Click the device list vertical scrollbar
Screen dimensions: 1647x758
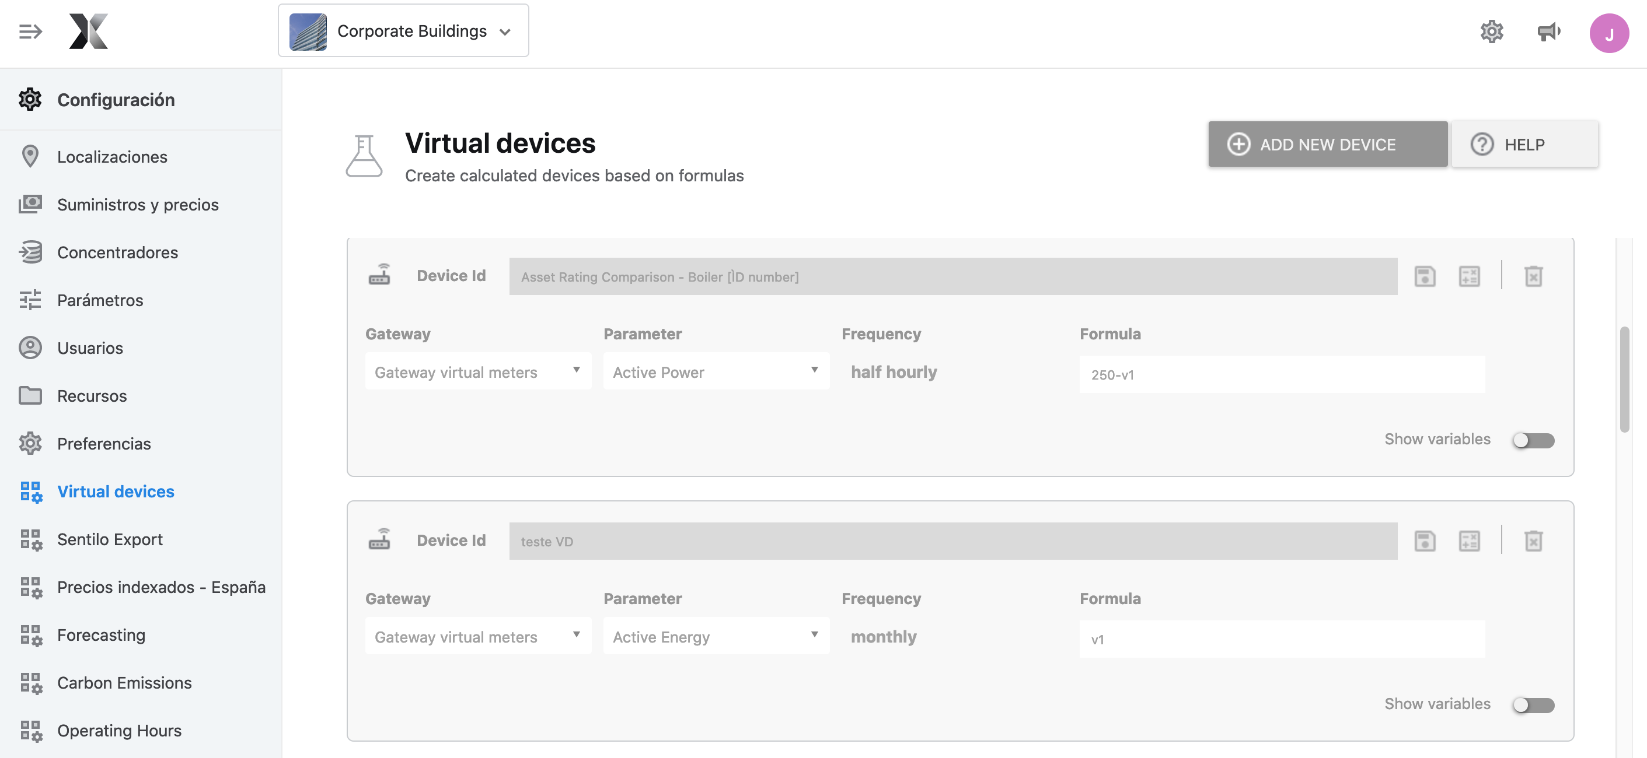click(x=1624, y=380)
